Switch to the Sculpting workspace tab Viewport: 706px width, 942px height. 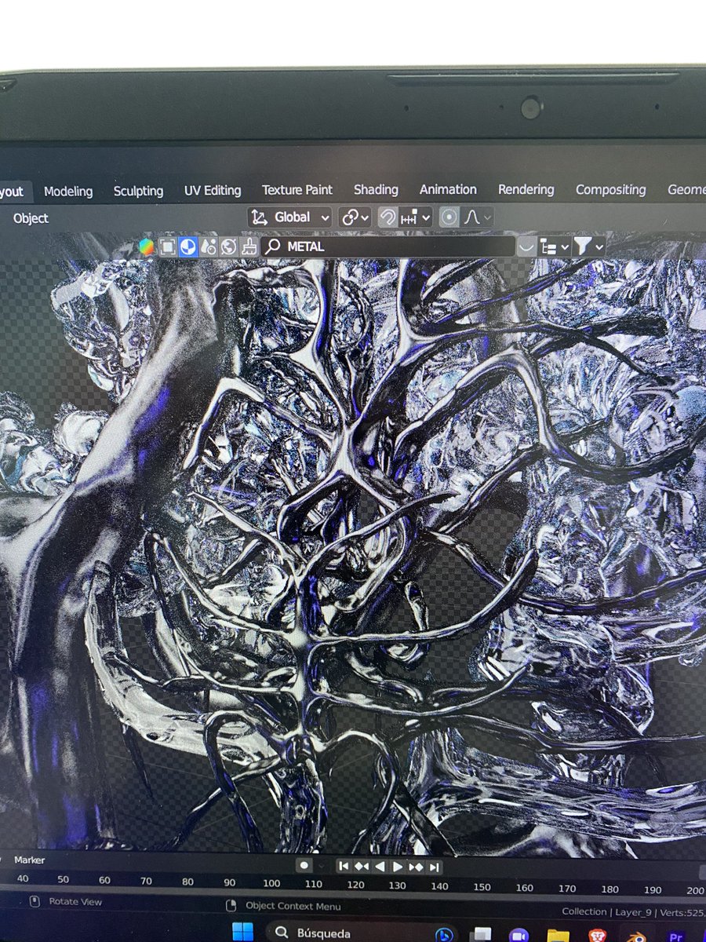pyautogui.click(x=138, y=191)
